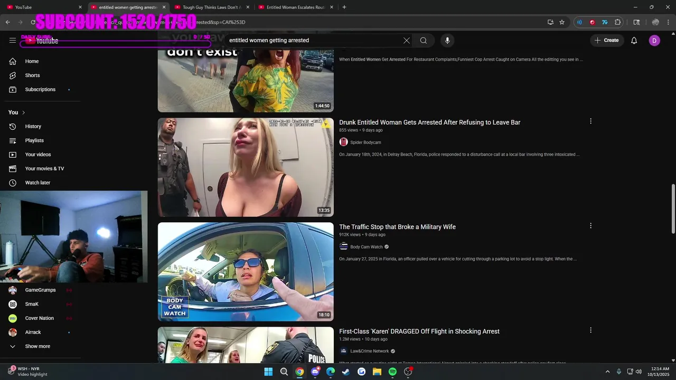This screenshot has height=380, width=676.
Task: Open options for Military Wife video
Action: coord(590,226)
